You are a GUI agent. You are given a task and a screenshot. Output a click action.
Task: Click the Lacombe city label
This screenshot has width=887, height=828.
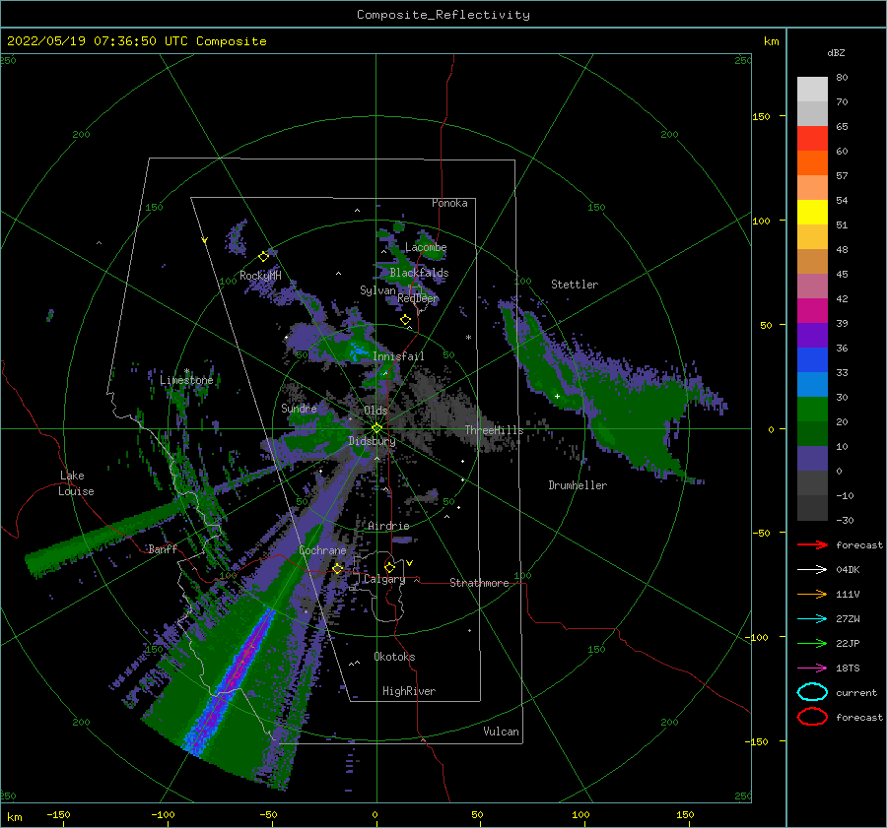click(426, 247)
